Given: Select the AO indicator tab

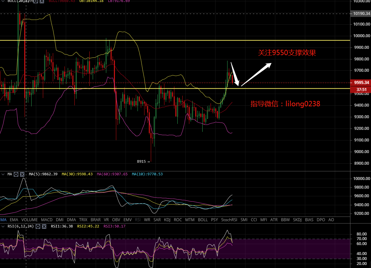Looking at the screenshot, I should (x=331, y=220).
